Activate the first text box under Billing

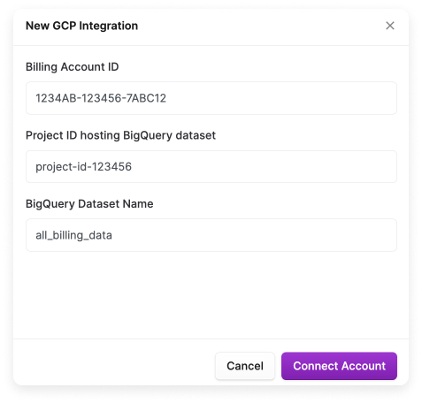tap(211, 98)
